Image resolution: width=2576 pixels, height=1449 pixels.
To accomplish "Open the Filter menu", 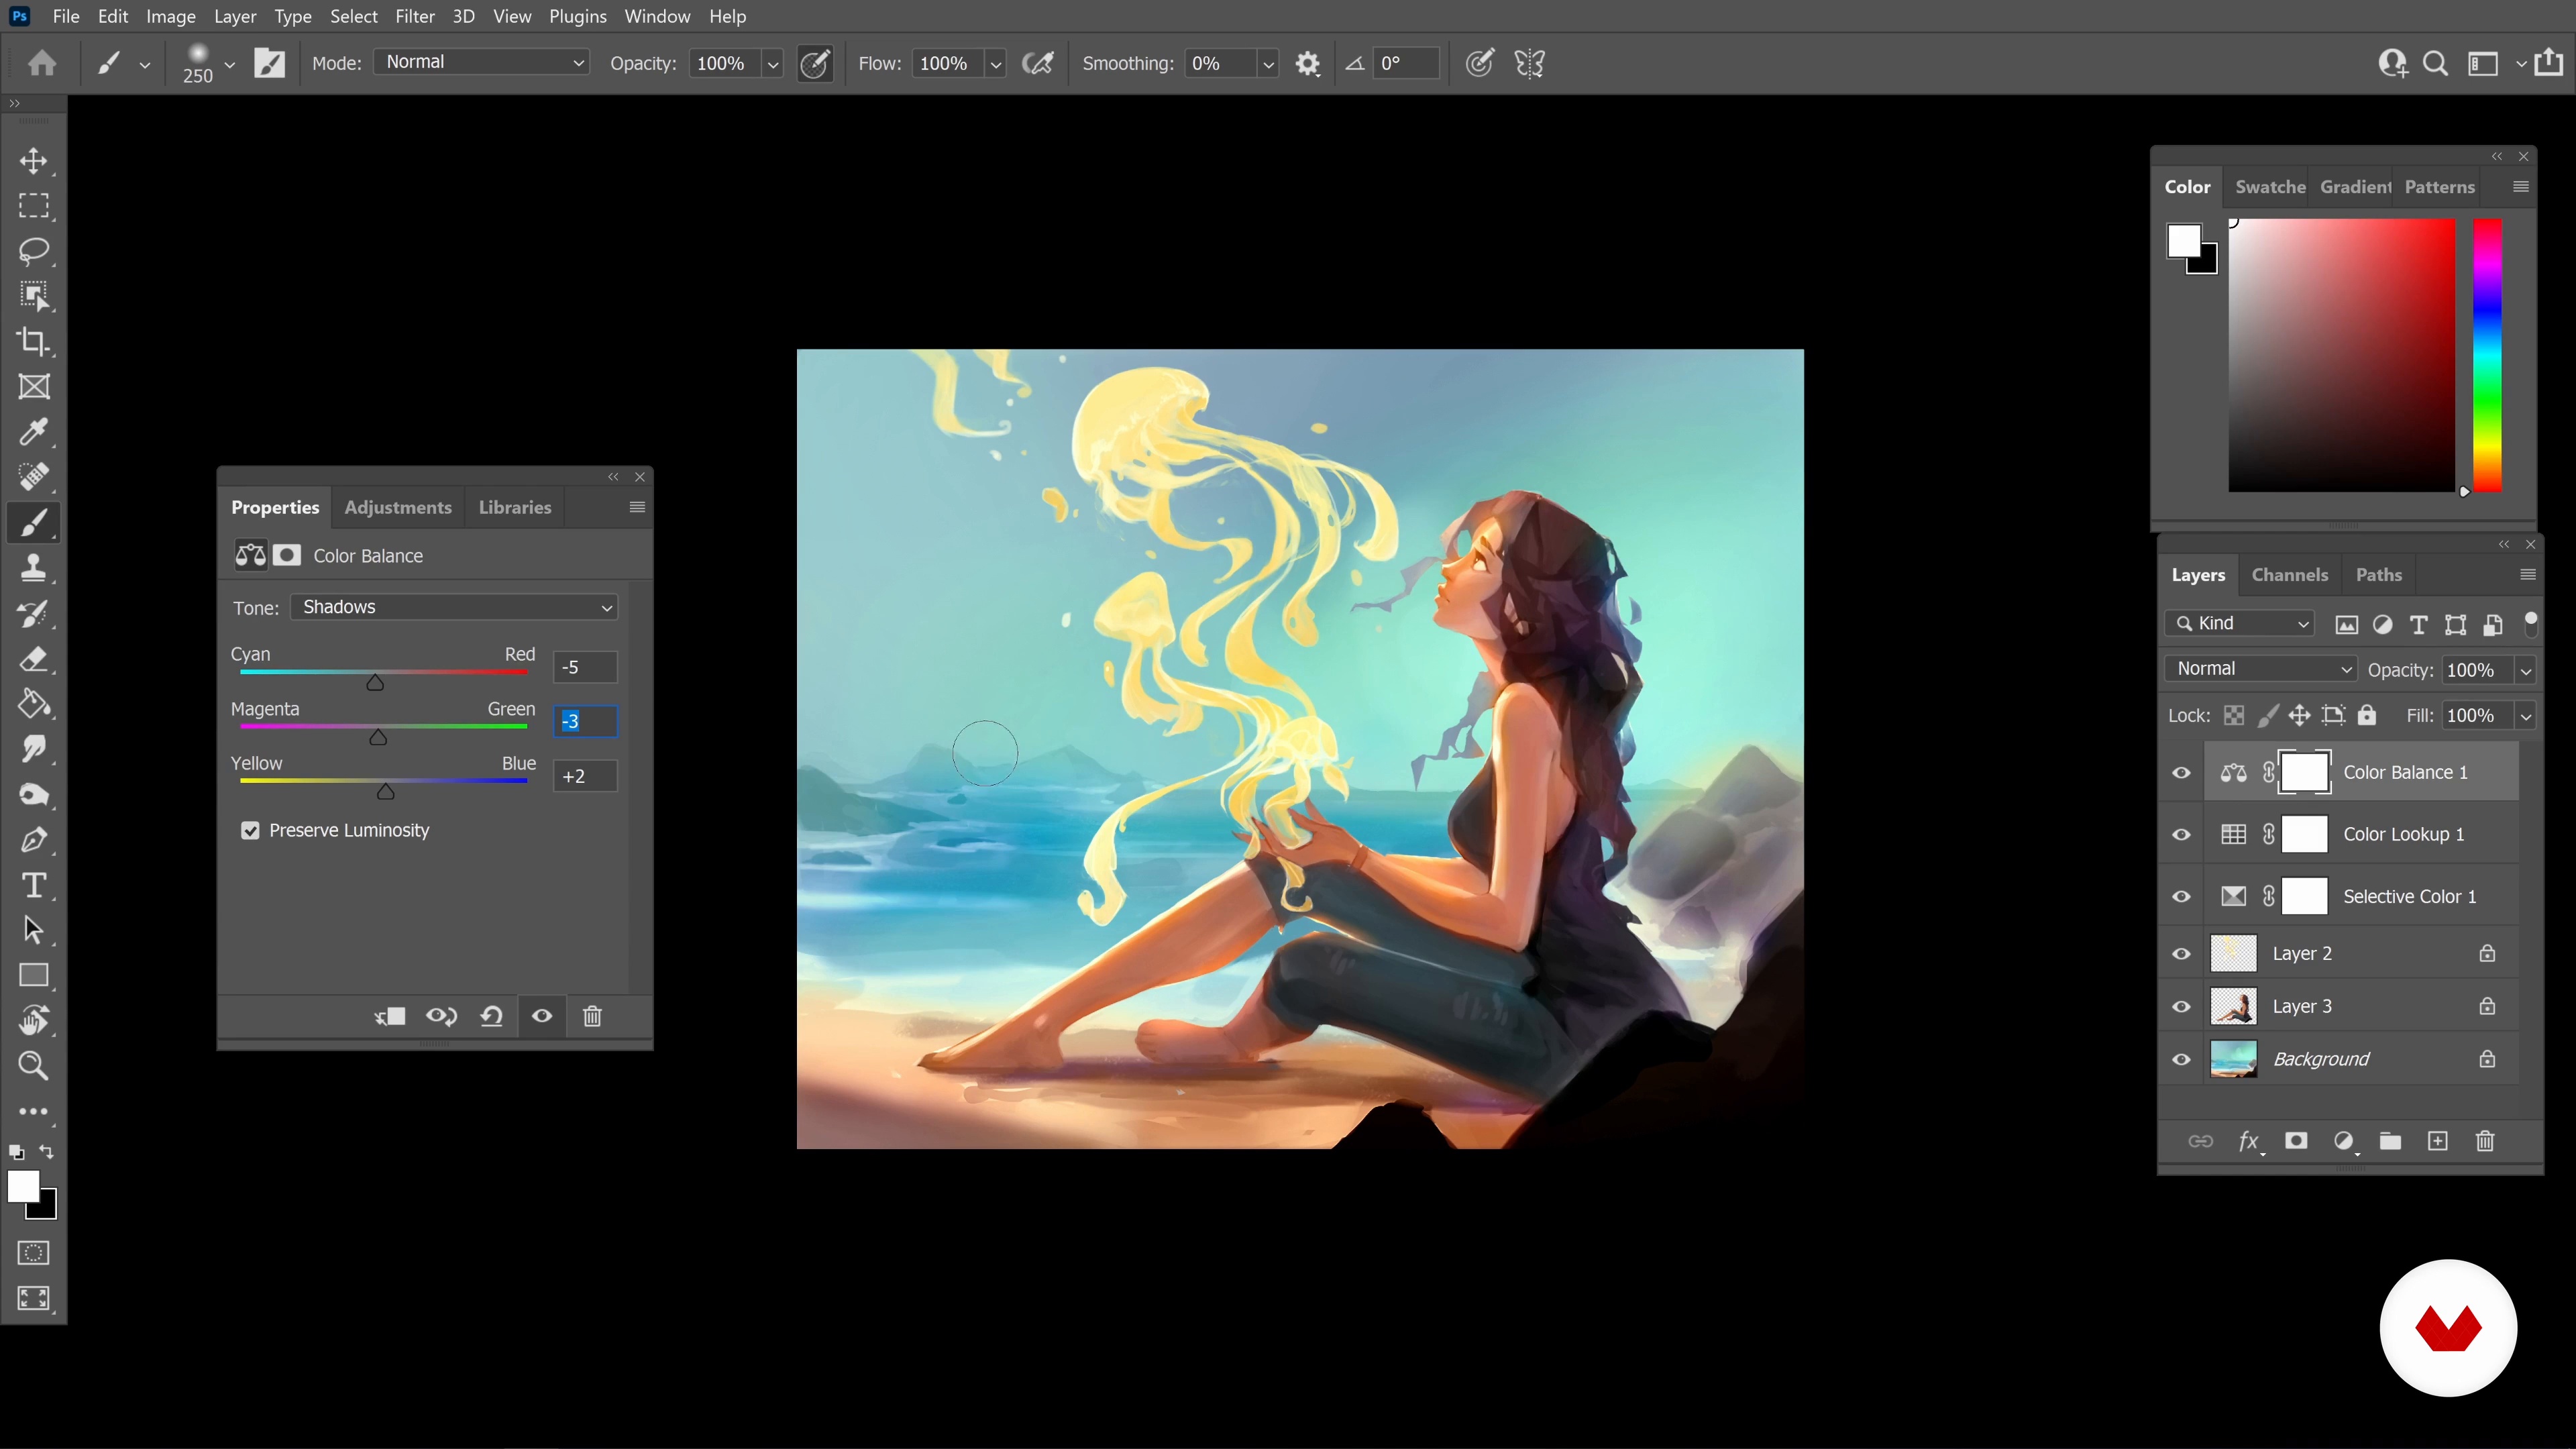I will pos(414,16).
